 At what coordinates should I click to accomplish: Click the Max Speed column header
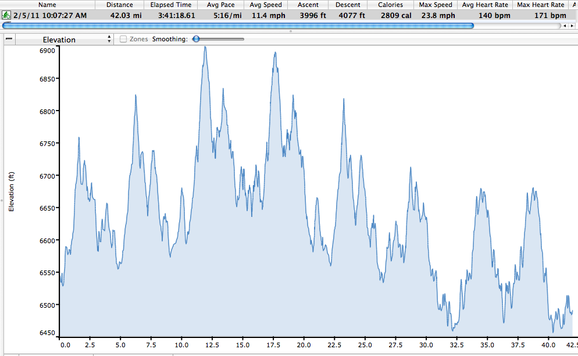(435, 5)
